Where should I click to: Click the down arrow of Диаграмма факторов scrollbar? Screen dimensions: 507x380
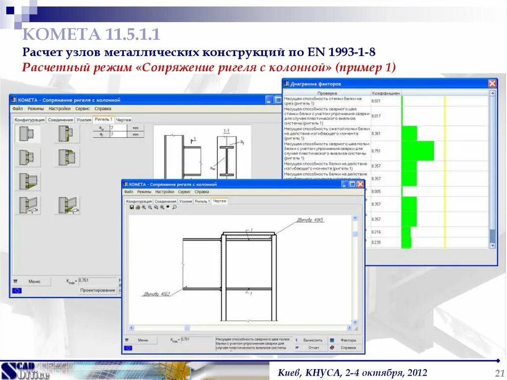493,246
